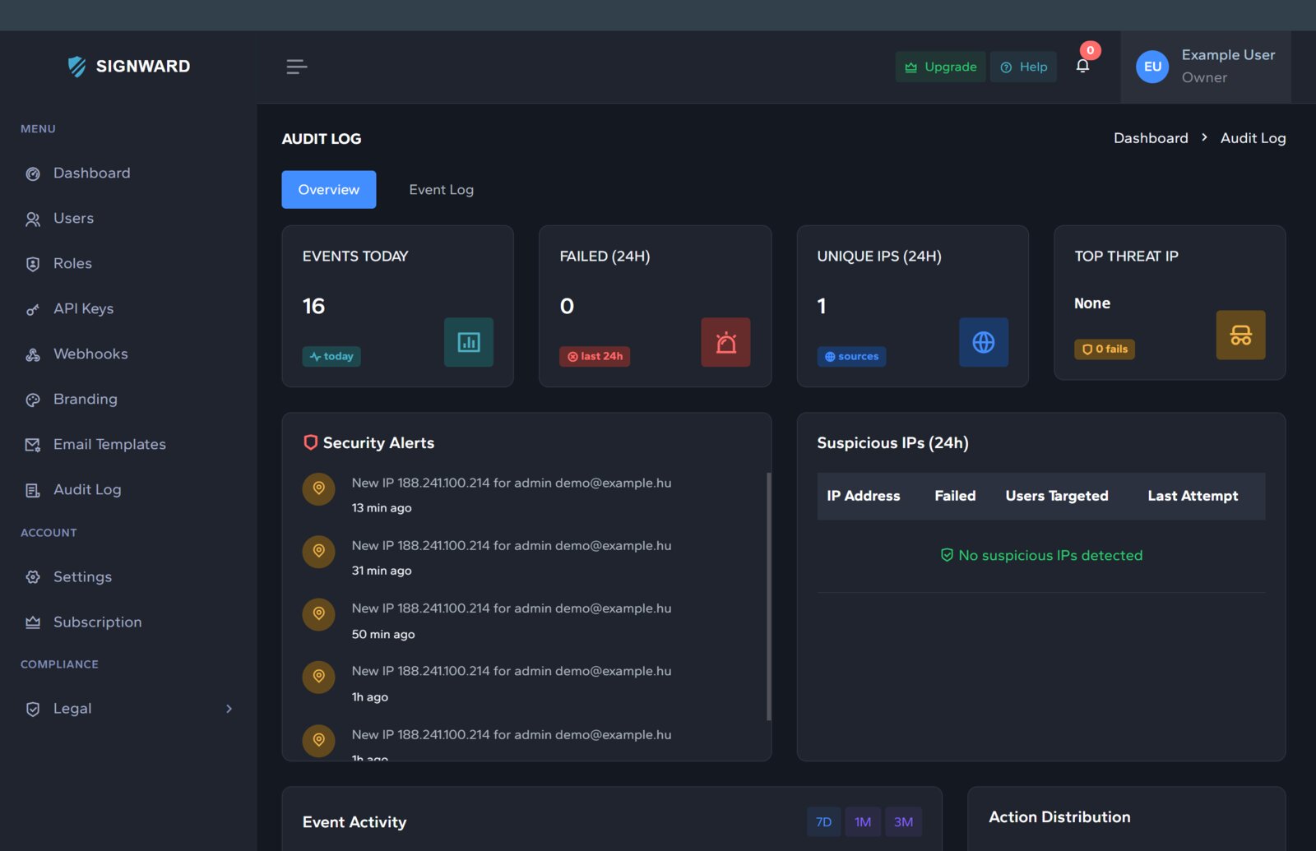1316x851 pixels.
Task: Click the location pin icon for the 50 min ago alert
Action: [x=318, y=614]
